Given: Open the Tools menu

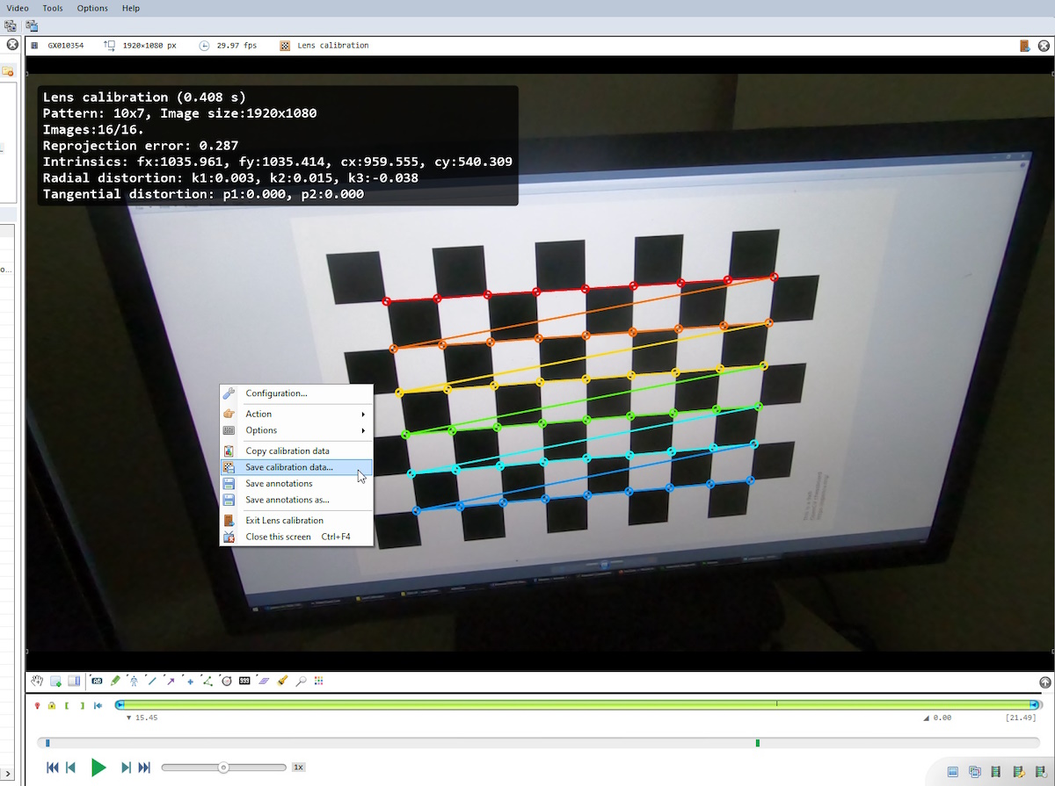Looking at the screenshot, I should [x=53, y=8].
